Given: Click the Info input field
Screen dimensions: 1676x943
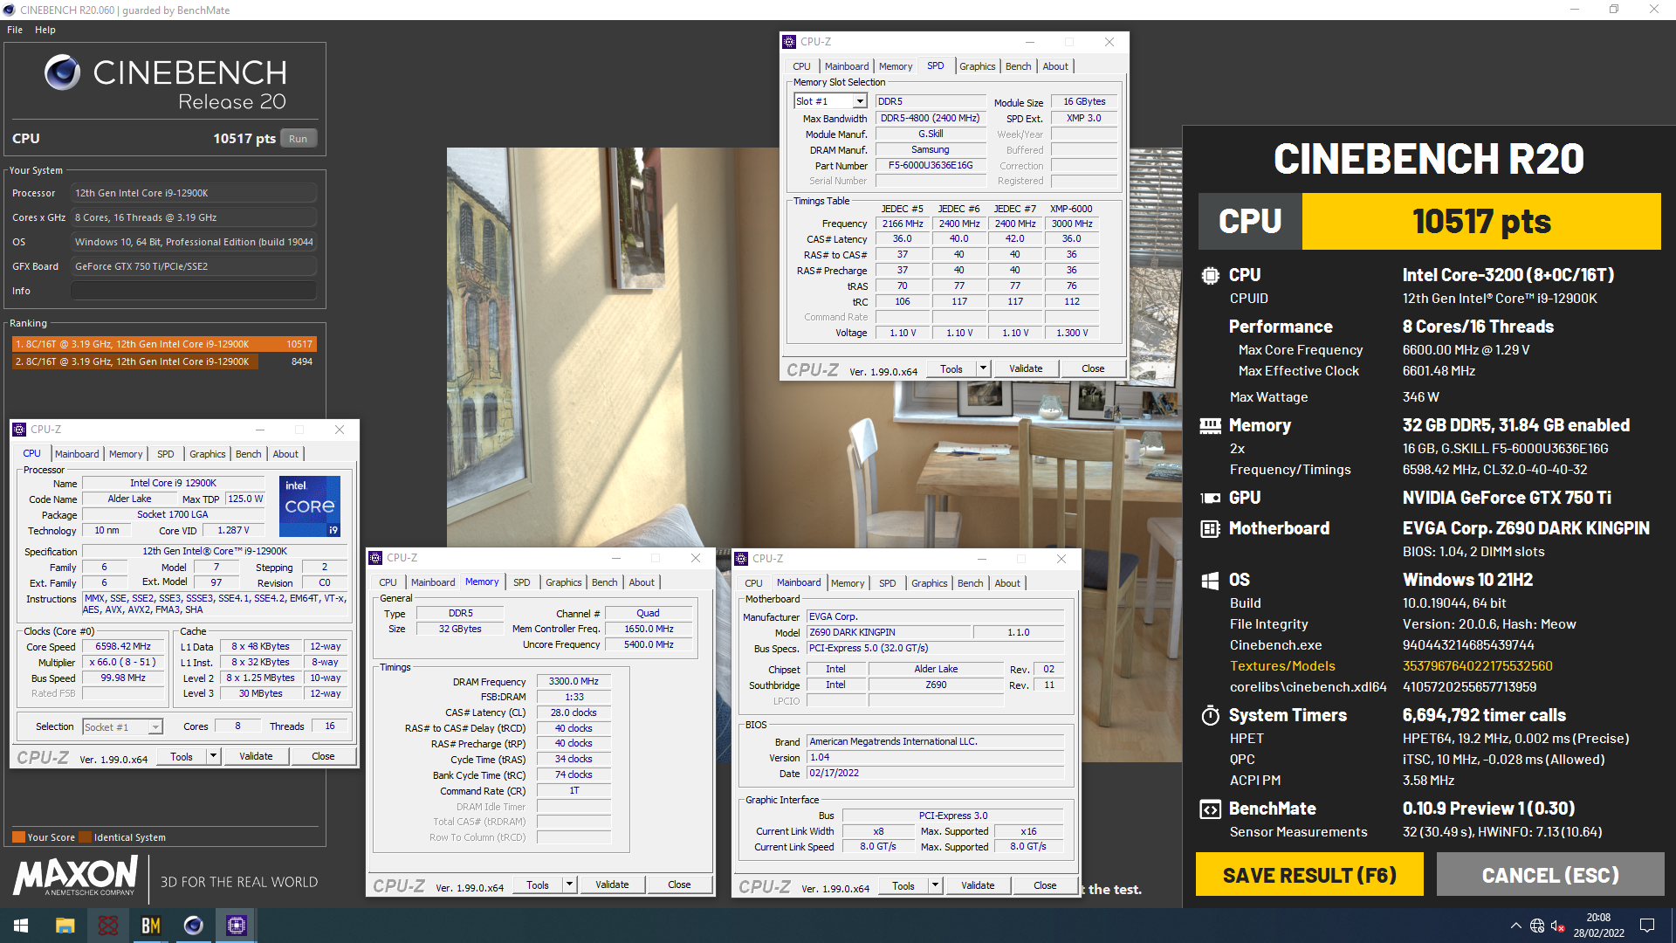Looking at the screenshot, I should (x=194, y=291).
